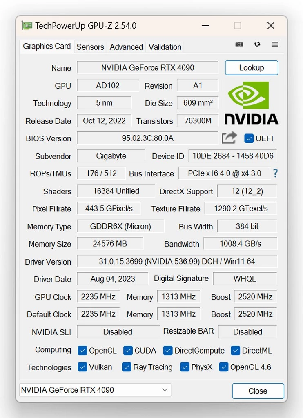303x418 pixels.
Task: Click the TechPowerUp GPU-Z 2.54.0 title text
Action: coord(86,26)
